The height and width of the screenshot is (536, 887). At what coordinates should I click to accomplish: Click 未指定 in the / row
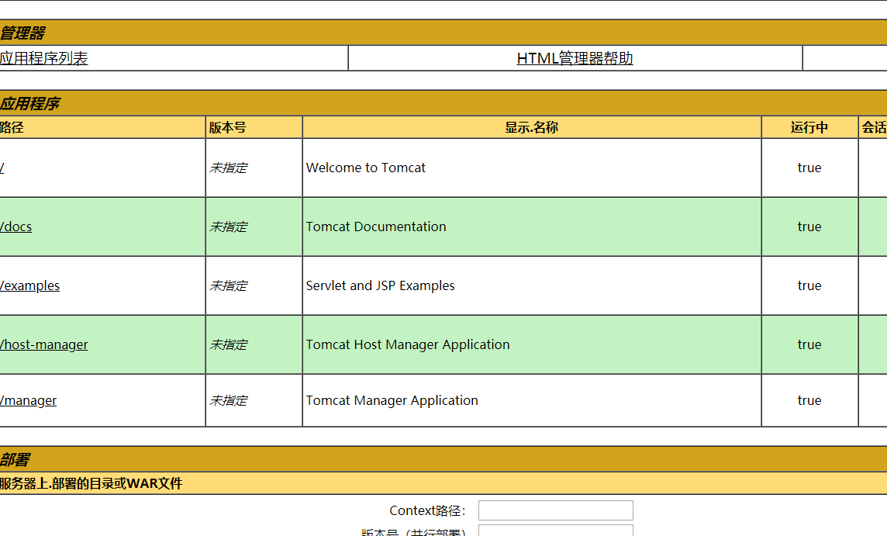[229, 168]
